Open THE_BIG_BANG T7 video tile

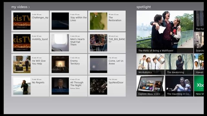click(x=107, y=43)
